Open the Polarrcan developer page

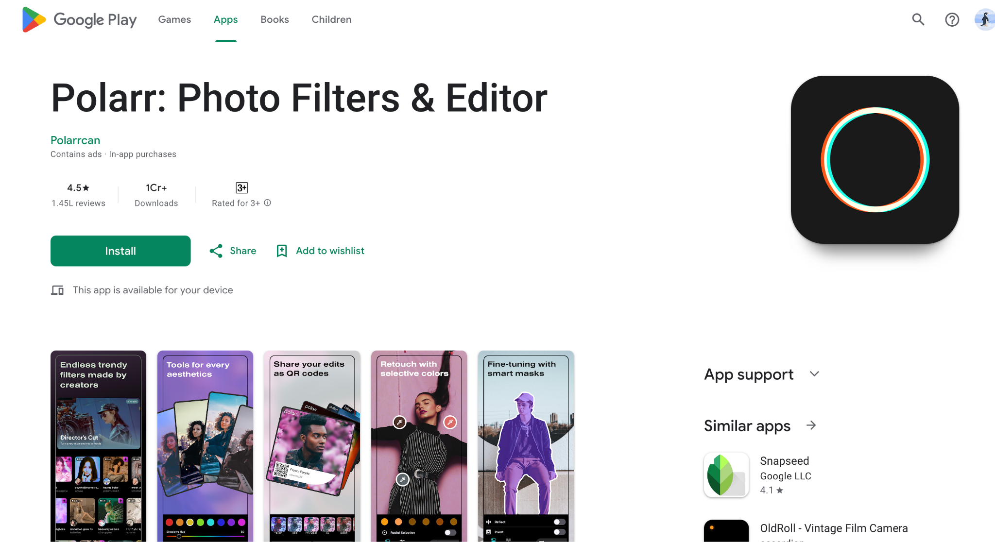click(75, 140)
